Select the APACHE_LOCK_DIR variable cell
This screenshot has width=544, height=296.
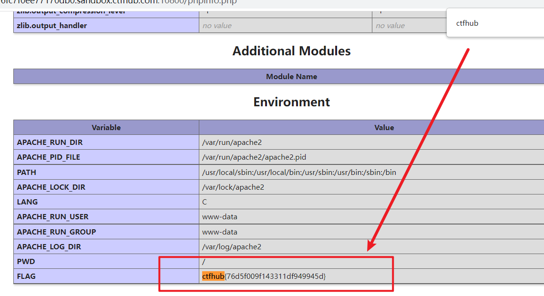pyautogui.click(x=106, y=187)
